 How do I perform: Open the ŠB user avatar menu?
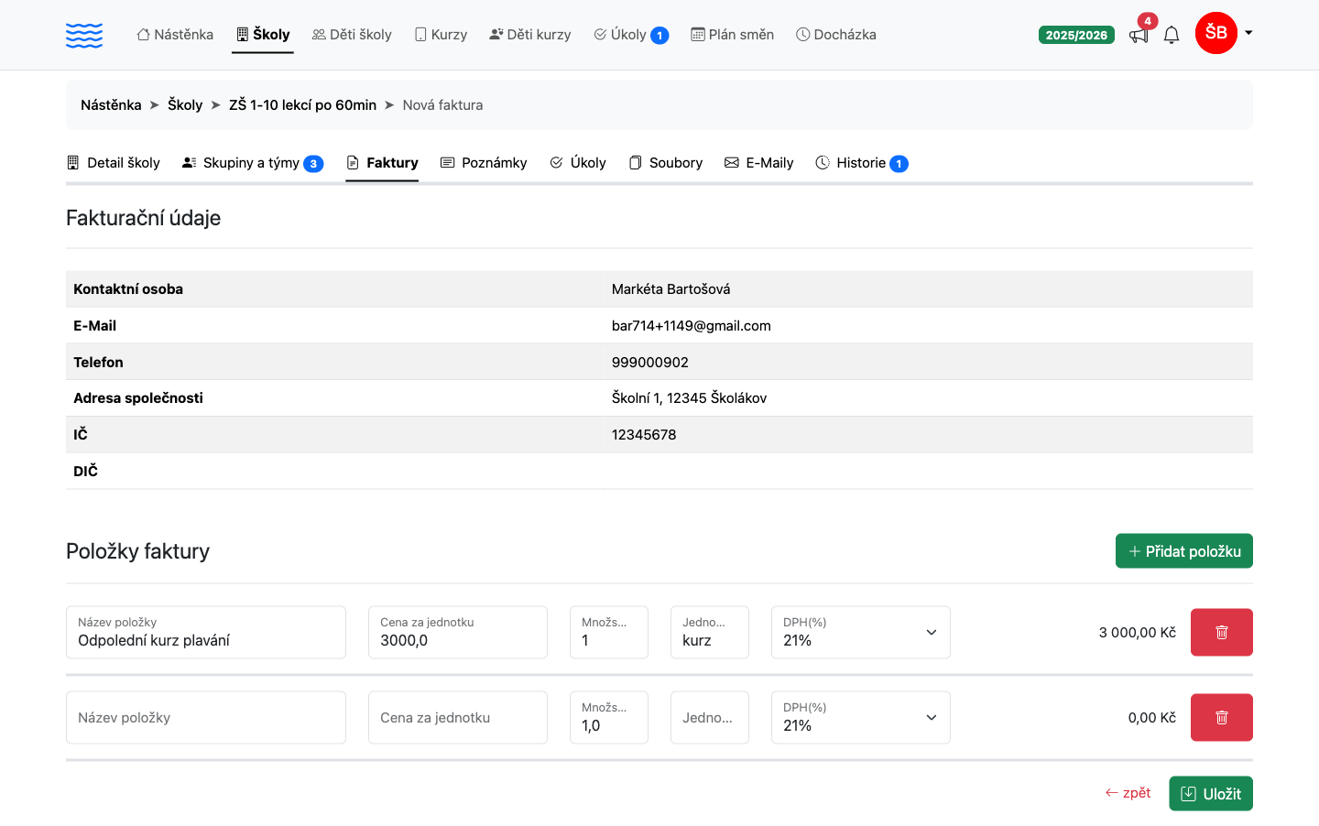(1216, 33)
